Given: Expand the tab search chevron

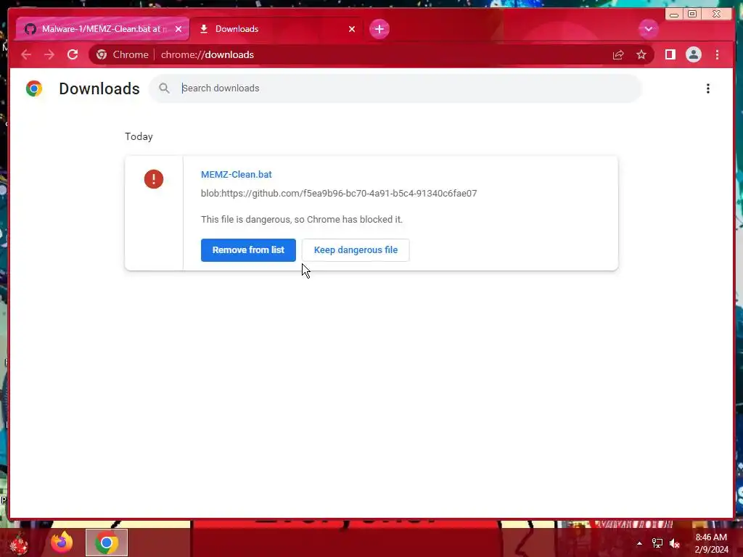Looking at the screenshot, I should click(648, 29).
